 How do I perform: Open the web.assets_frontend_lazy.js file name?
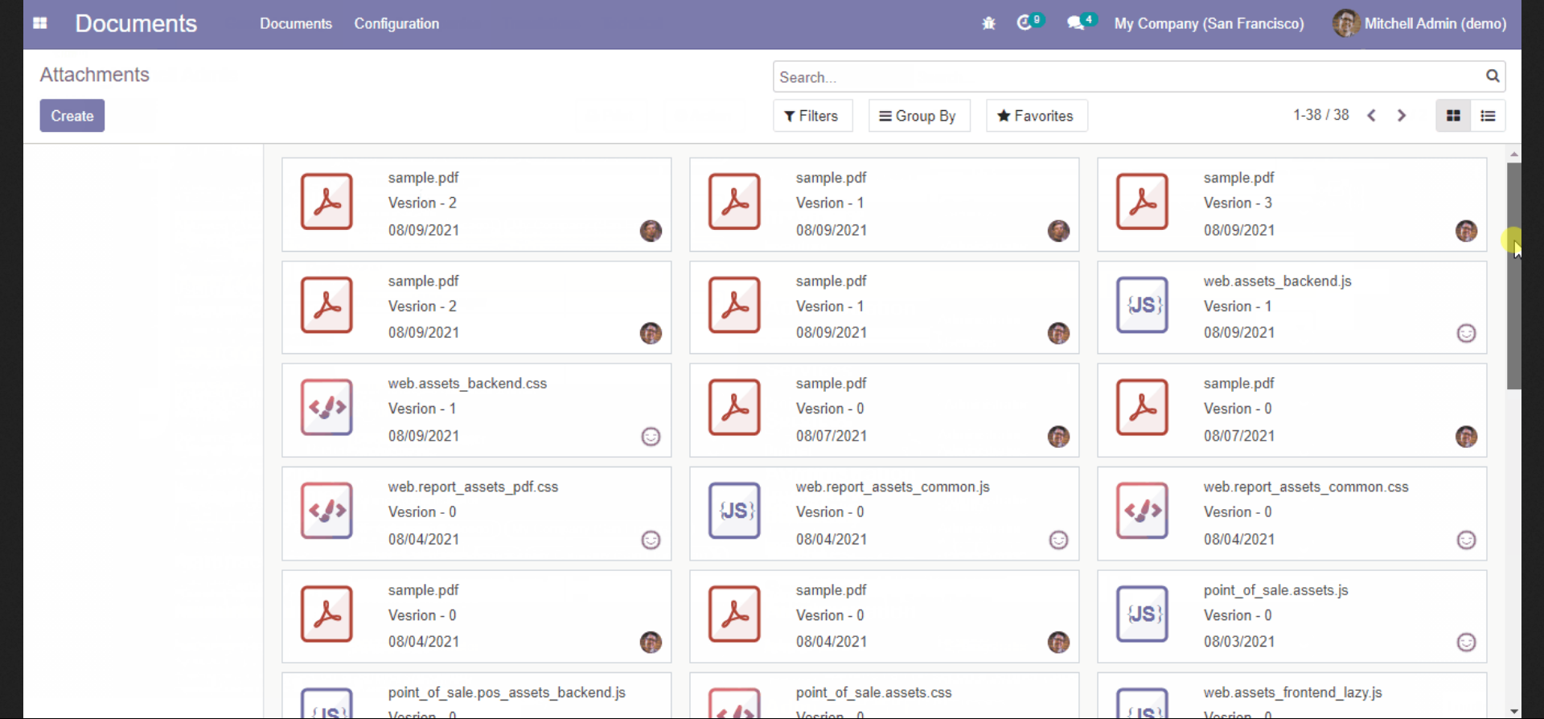click(x=1292, y=692)
